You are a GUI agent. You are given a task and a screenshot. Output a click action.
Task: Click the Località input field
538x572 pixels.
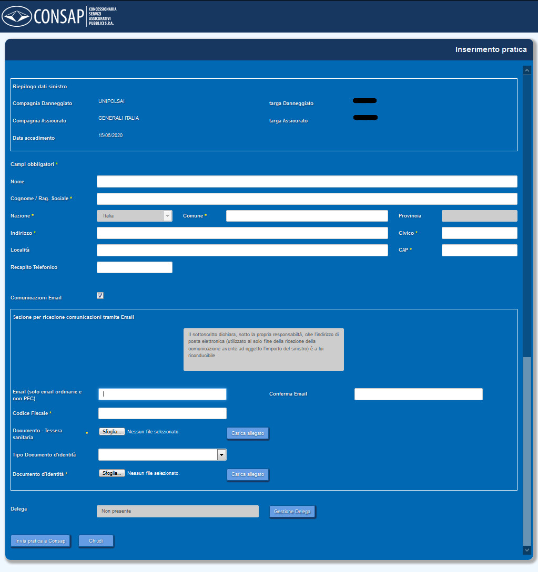(x=242, y=250)
